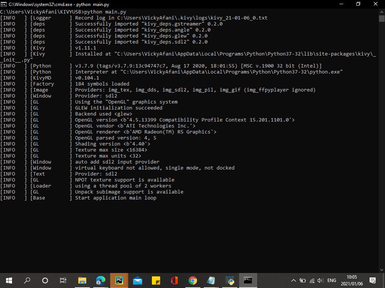Click 'Texture max units <32>' line

71,156
